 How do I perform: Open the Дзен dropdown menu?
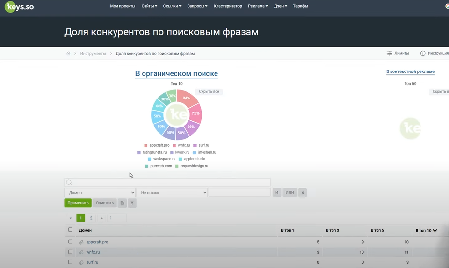pos(281,6)
